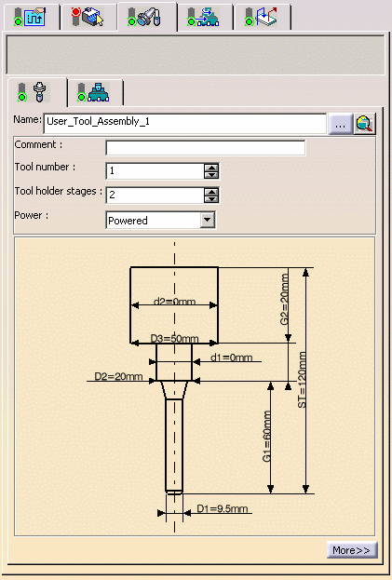The width and height of the screenshot is (392, 580).
Task: Open the Strategy parameters tab icon
Action: [x=31, y=17]
